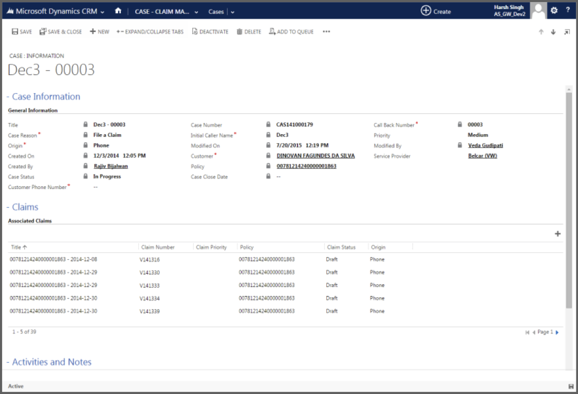This screenshot has width=578, height=394.
Task: Click the Deactivate command
Action: click(210, 32)
